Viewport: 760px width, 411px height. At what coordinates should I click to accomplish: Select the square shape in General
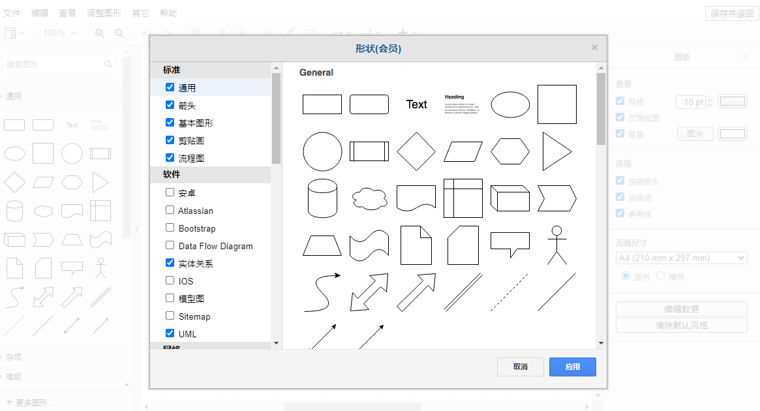pyautogui.click(x=557, y=104)
